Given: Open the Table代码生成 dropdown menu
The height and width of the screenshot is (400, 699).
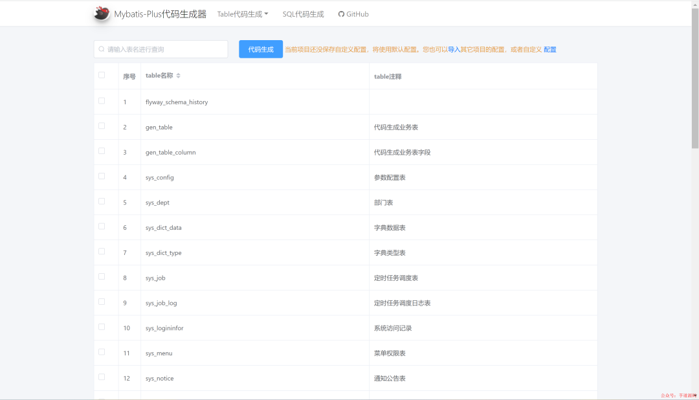Looking at the screenshot, I should click(x=239, y=13).
